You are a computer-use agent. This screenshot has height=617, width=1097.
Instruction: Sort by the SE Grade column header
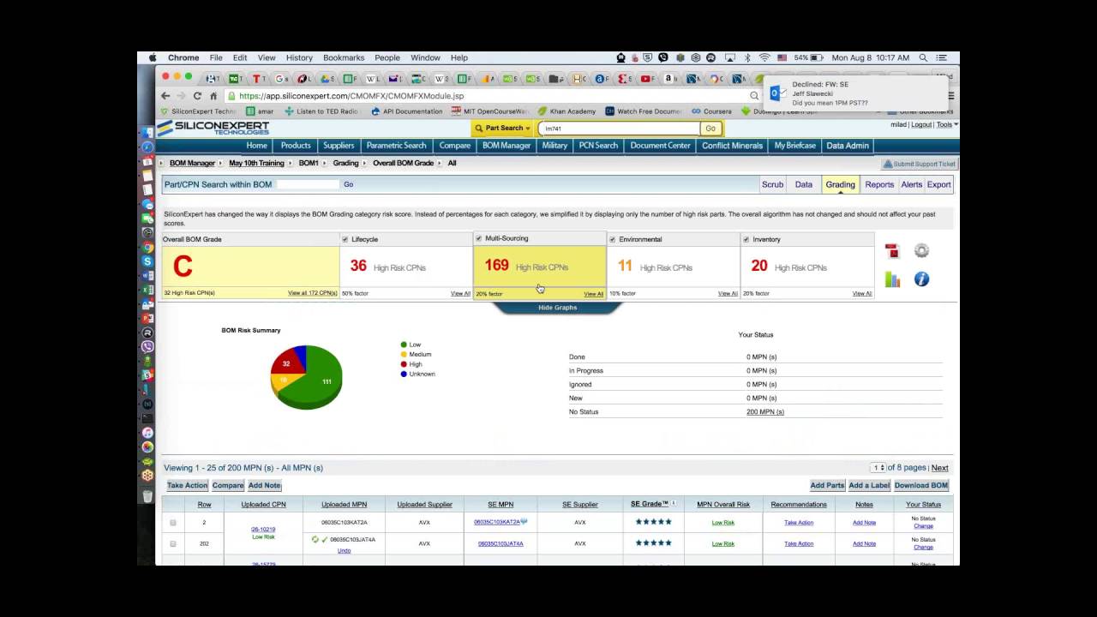point(650,504)
